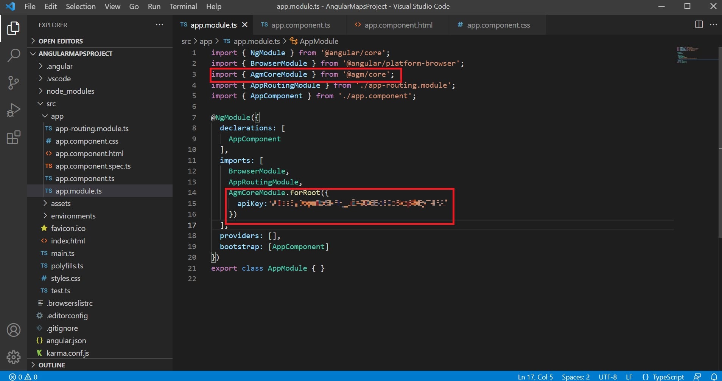Screen dimensions: 722x381
Task: Click the errors and warnings indicator
Action: point(23,377)
